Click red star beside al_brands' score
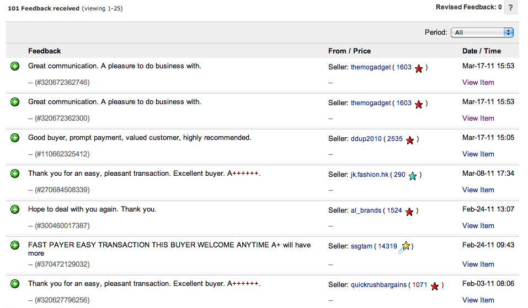This screenshot has height=308, width=528. click(409, 212)
